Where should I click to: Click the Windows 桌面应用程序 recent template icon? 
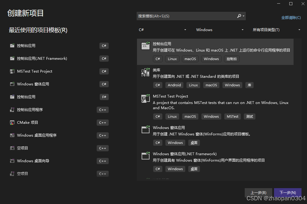click(12, 135)
